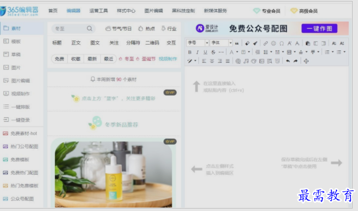358x211 pixels.
Task: Insert a blockquote with quote icon
Action: (x=237, y=43)
